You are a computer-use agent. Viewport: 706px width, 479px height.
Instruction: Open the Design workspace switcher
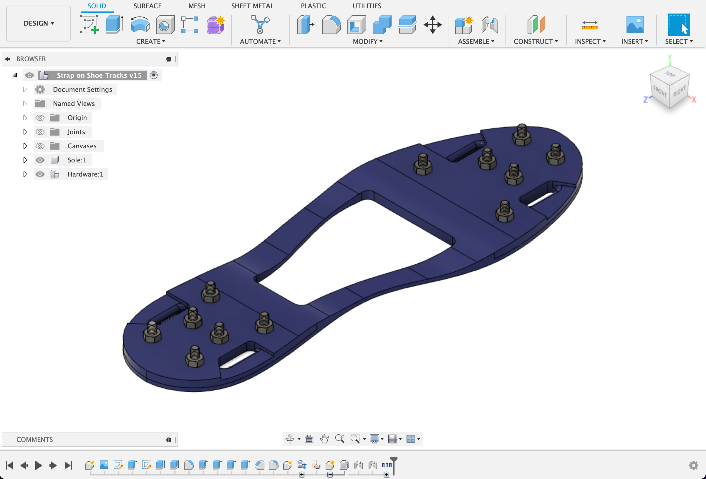click(x=38, y=23)
